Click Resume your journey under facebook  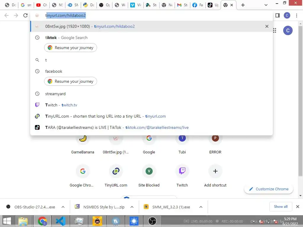tap(70, 82)
